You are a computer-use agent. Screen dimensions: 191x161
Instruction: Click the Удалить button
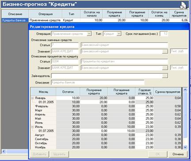pos(59,154)
